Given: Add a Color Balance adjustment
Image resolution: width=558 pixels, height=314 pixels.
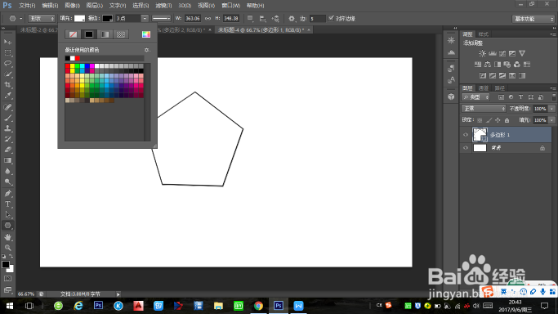Looking at the screenshot, I should (488, 65).
